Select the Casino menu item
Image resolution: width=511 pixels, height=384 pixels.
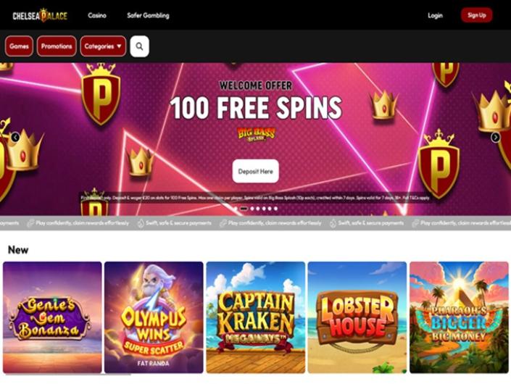97,15
